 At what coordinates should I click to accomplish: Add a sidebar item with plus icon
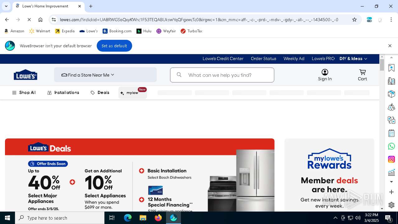[391, 192]
